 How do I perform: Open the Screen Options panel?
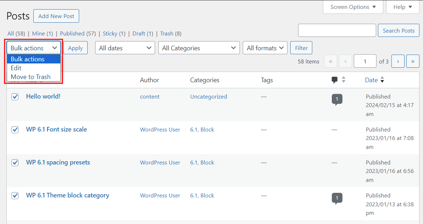pyautogui.click(x=352, y=7)
